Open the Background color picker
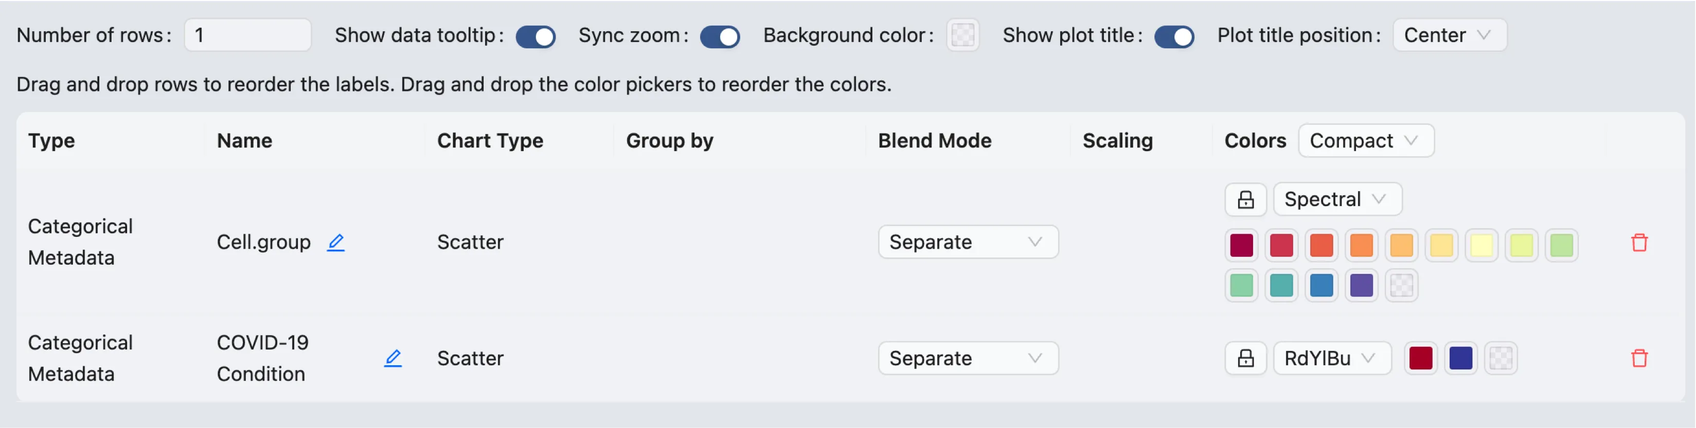1696x428 pixels. pyautogui.click(x=962, y=35)
